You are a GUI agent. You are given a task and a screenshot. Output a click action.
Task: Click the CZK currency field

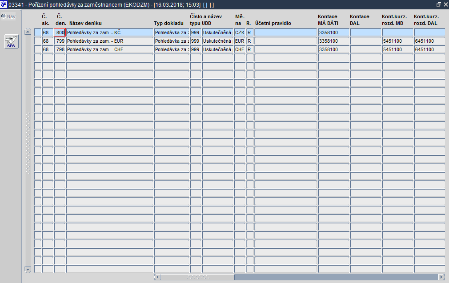(240, 32)
